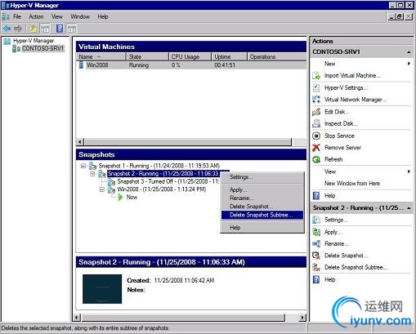Open the Window menu
416x334 pixels.
80,16
